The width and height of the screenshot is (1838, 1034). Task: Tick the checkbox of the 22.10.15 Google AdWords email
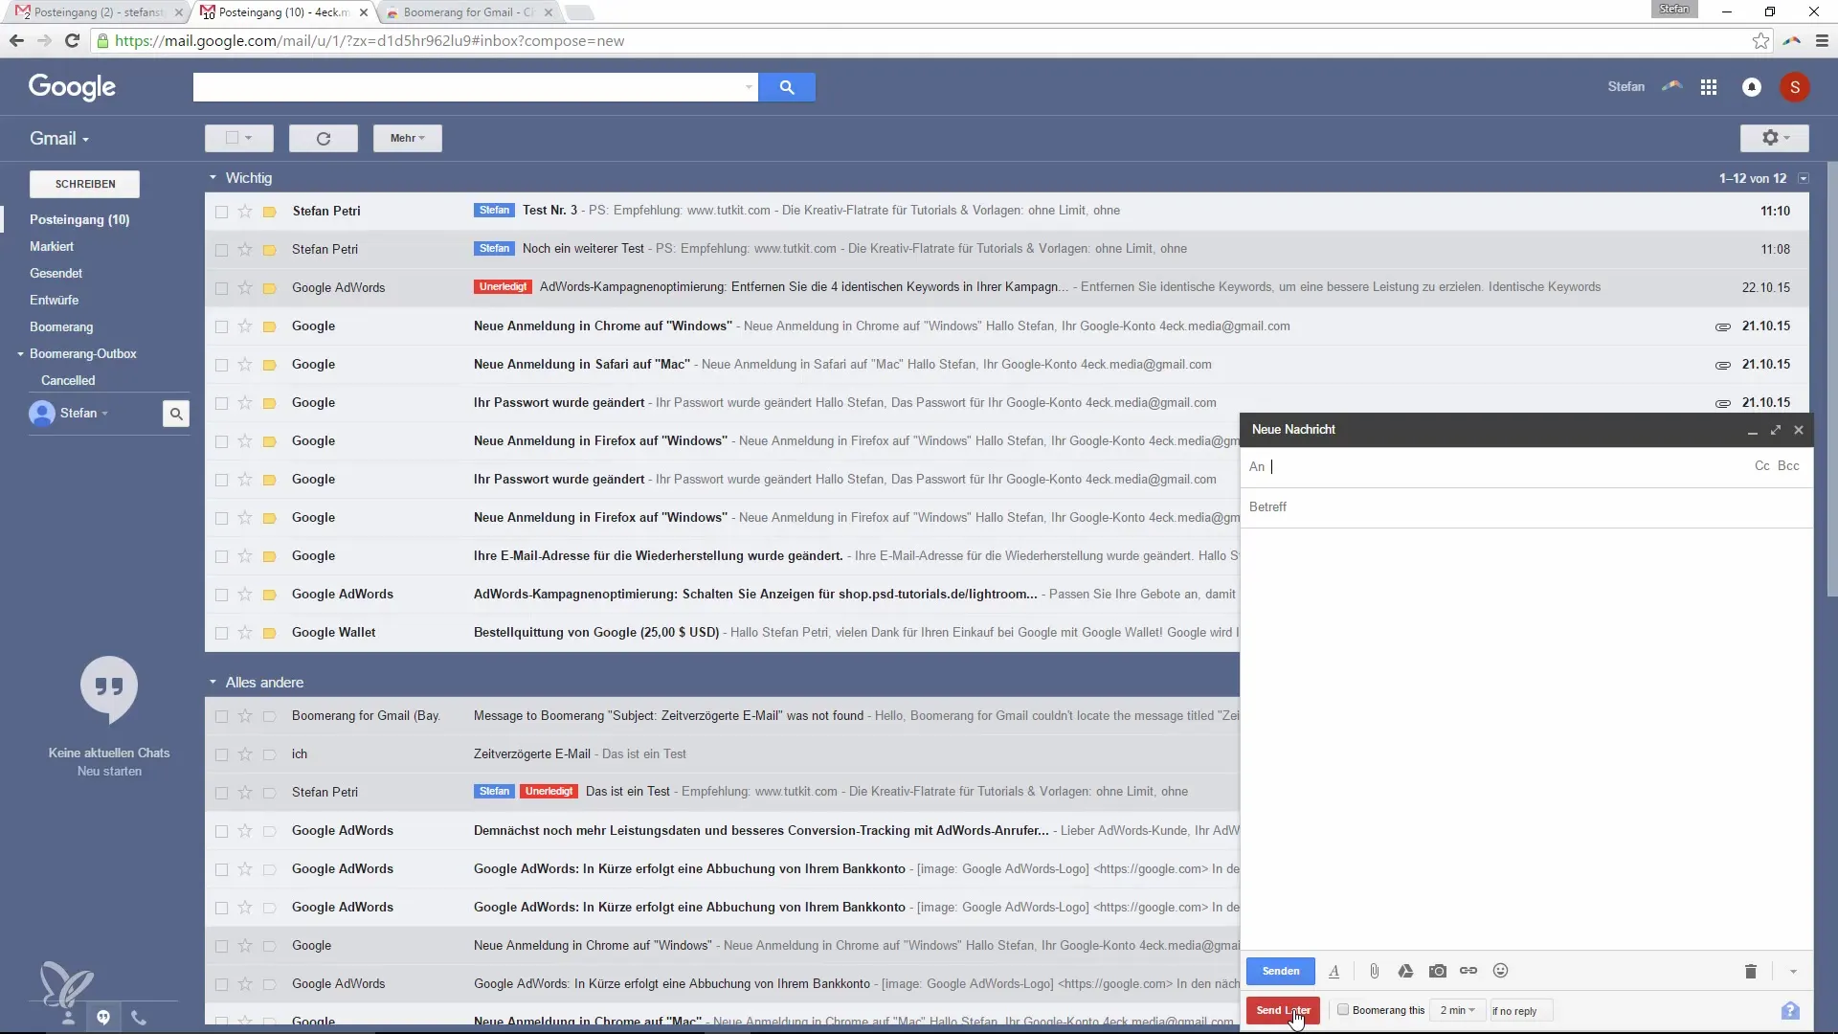(x=221, y=288)
